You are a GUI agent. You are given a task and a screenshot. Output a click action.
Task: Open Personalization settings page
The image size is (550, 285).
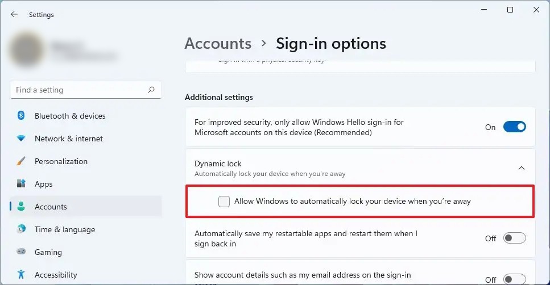pos(86,161)
